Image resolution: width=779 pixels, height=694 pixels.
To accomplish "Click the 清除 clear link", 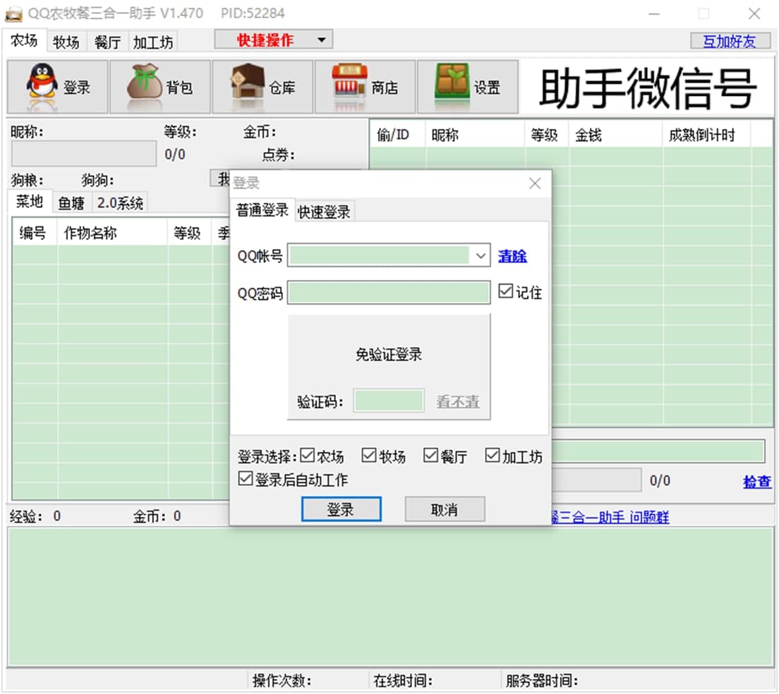I will [x=512, y=257].
